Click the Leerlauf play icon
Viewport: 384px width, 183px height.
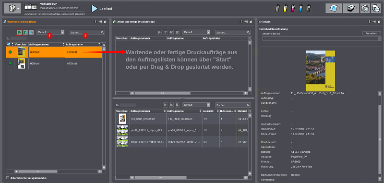(x=94, y=9)
